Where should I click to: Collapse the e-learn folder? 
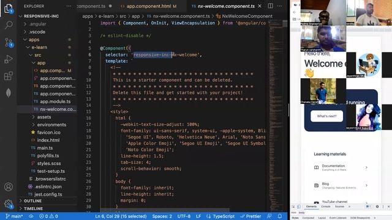pyautogui.click(x=39, y=47)
